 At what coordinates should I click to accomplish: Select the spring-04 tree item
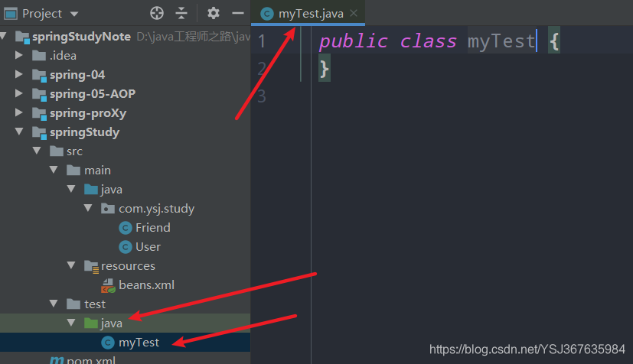point(77,75)
